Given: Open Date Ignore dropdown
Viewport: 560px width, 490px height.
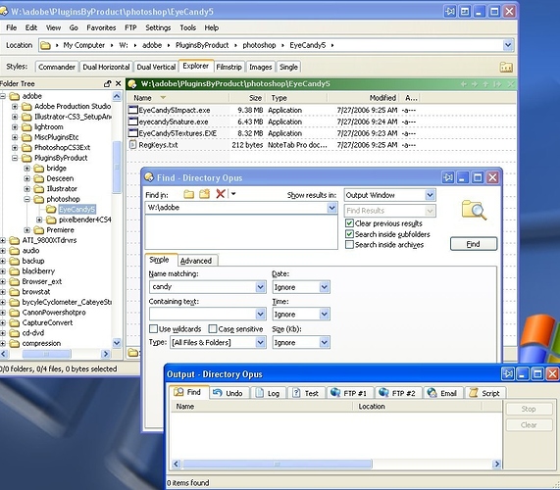Looking at the screenshot, I should 324,287.
